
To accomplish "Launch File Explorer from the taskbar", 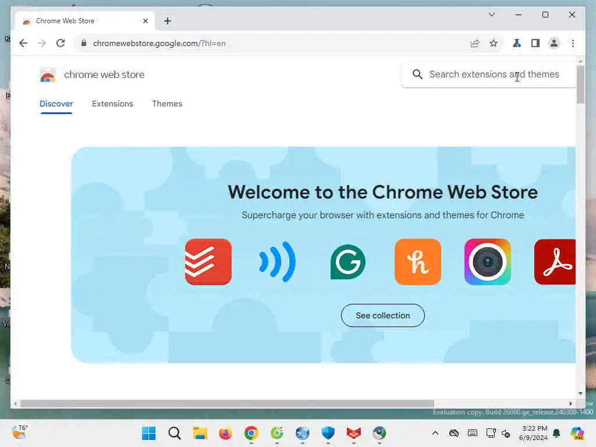I will point(200,433).
